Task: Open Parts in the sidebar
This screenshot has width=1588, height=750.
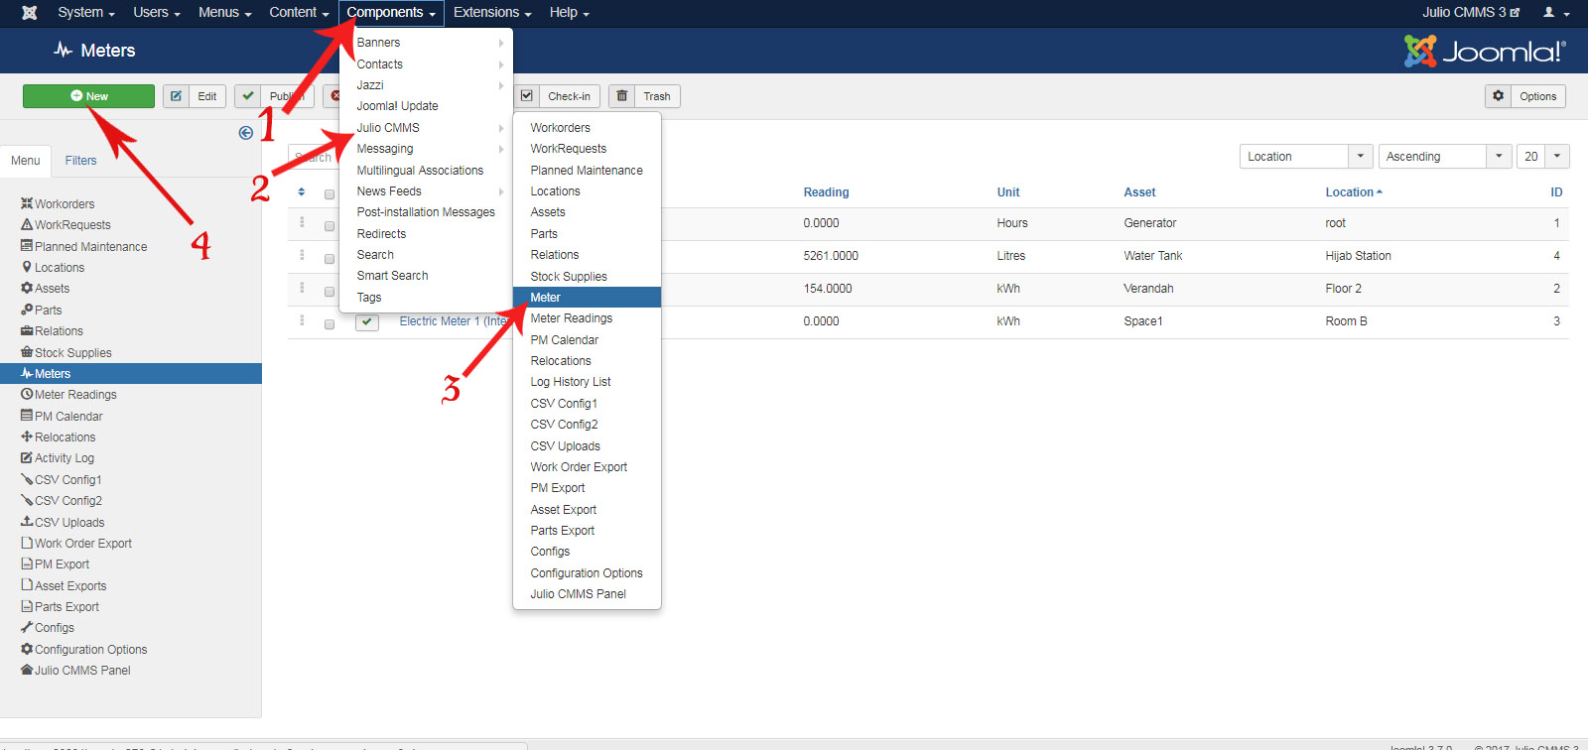Action: coord(41,310)
